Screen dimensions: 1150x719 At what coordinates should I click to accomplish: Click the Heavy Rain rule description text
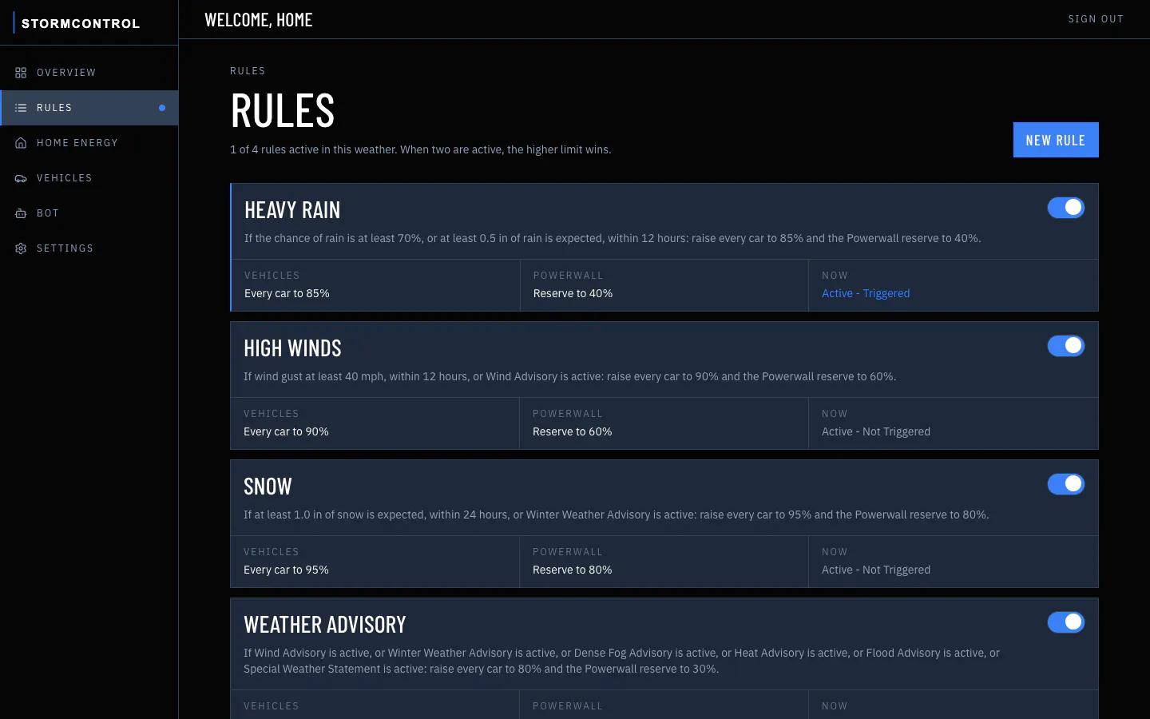(x=613, y=238)
